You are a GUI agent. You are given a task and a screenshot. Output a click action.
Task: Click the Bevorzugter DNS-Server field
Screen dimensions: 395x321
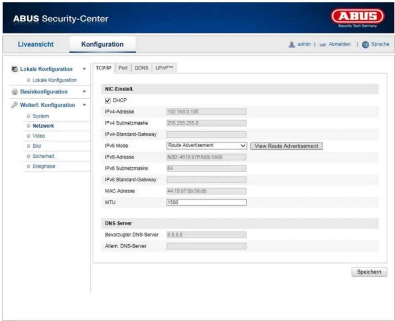click(x=206, y=235)
